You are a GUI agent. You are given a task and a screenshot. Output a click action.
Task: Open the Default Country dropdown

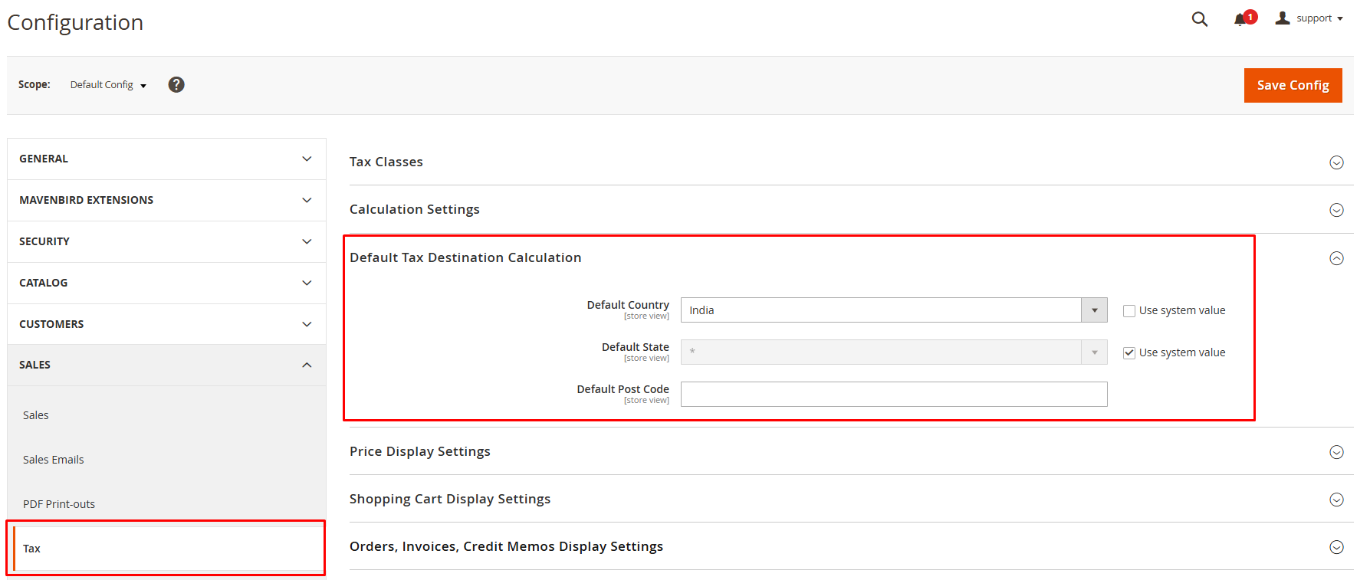[894, 310]
